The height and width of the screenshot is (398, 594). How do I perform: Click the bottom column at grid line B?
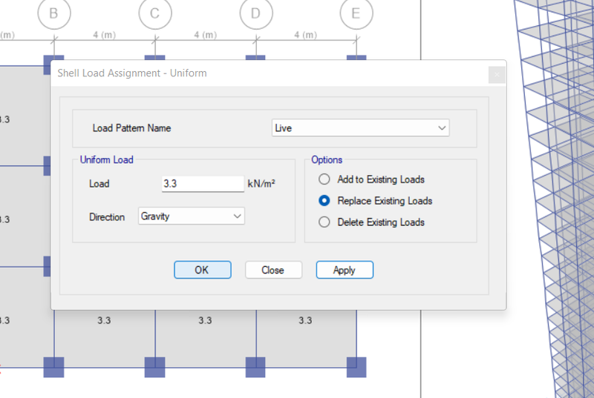pos(53,367)
